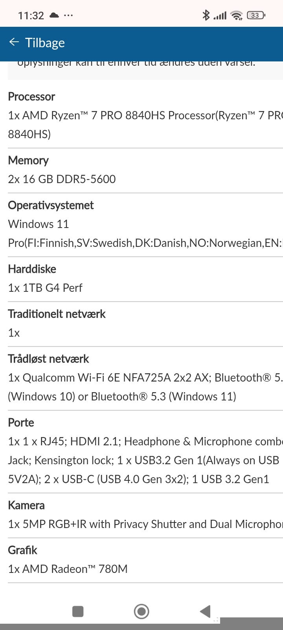Screen dimensions: 283x630
Task: Tap the 2x 16 GB DDR5-5600 text
Action: coord(62,179)
